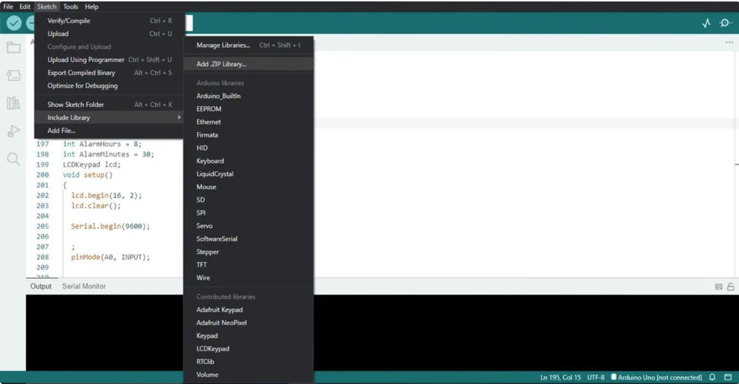739x384 pixels.
Task: Open the File menu
Action: (8, 7)
